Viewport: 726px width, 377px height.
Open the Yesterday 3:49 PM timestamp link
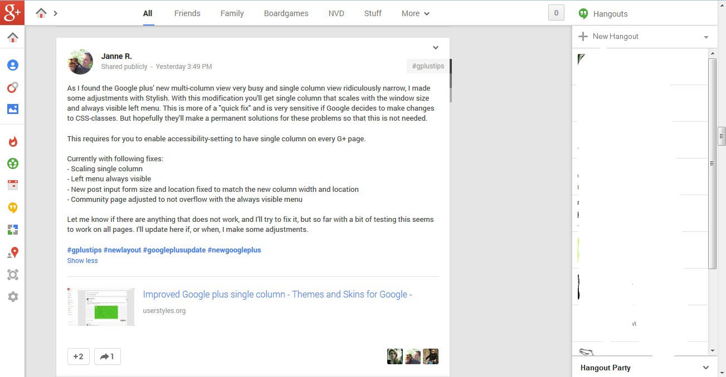pos(184,67)
